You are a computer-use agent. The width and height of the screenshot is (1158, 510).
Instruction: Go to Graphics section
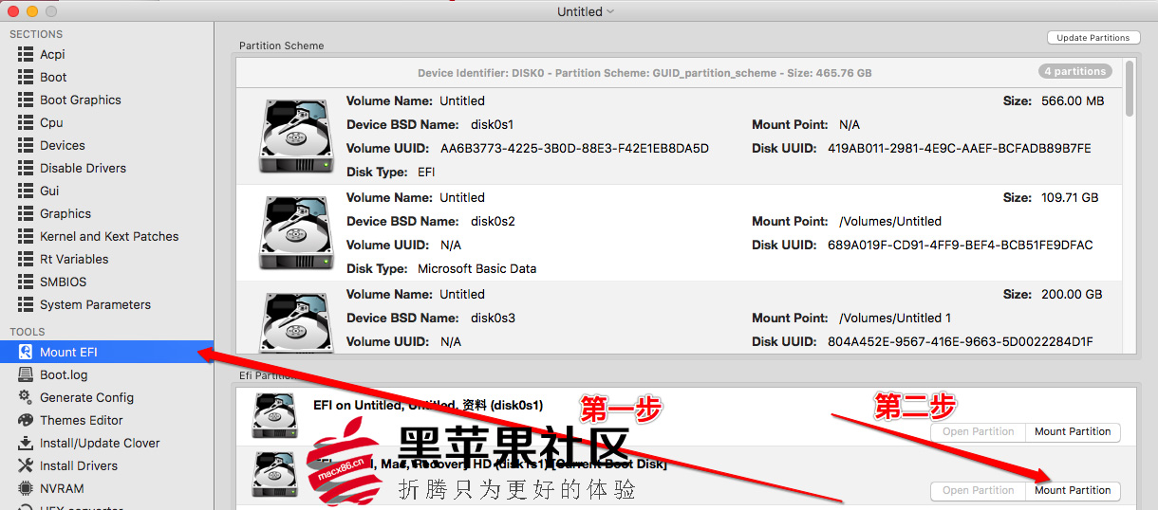65,213
